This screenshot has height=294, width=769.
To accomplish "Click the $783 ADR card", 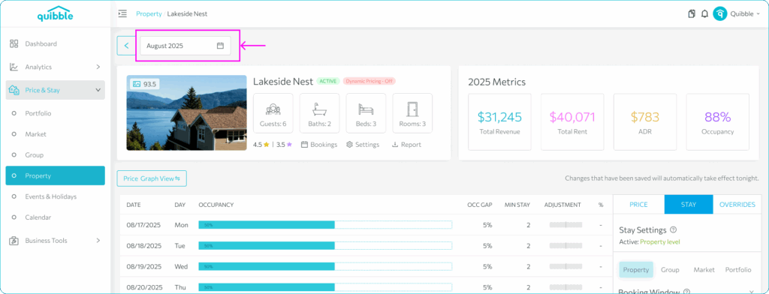I will tap(645, 122).
